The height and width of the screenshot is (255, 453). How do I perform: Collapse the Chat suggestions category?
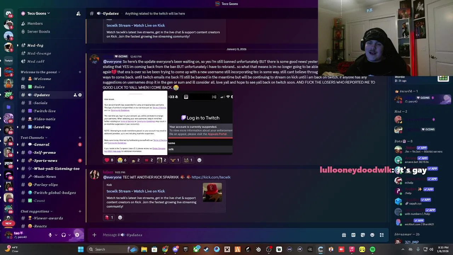36,211
